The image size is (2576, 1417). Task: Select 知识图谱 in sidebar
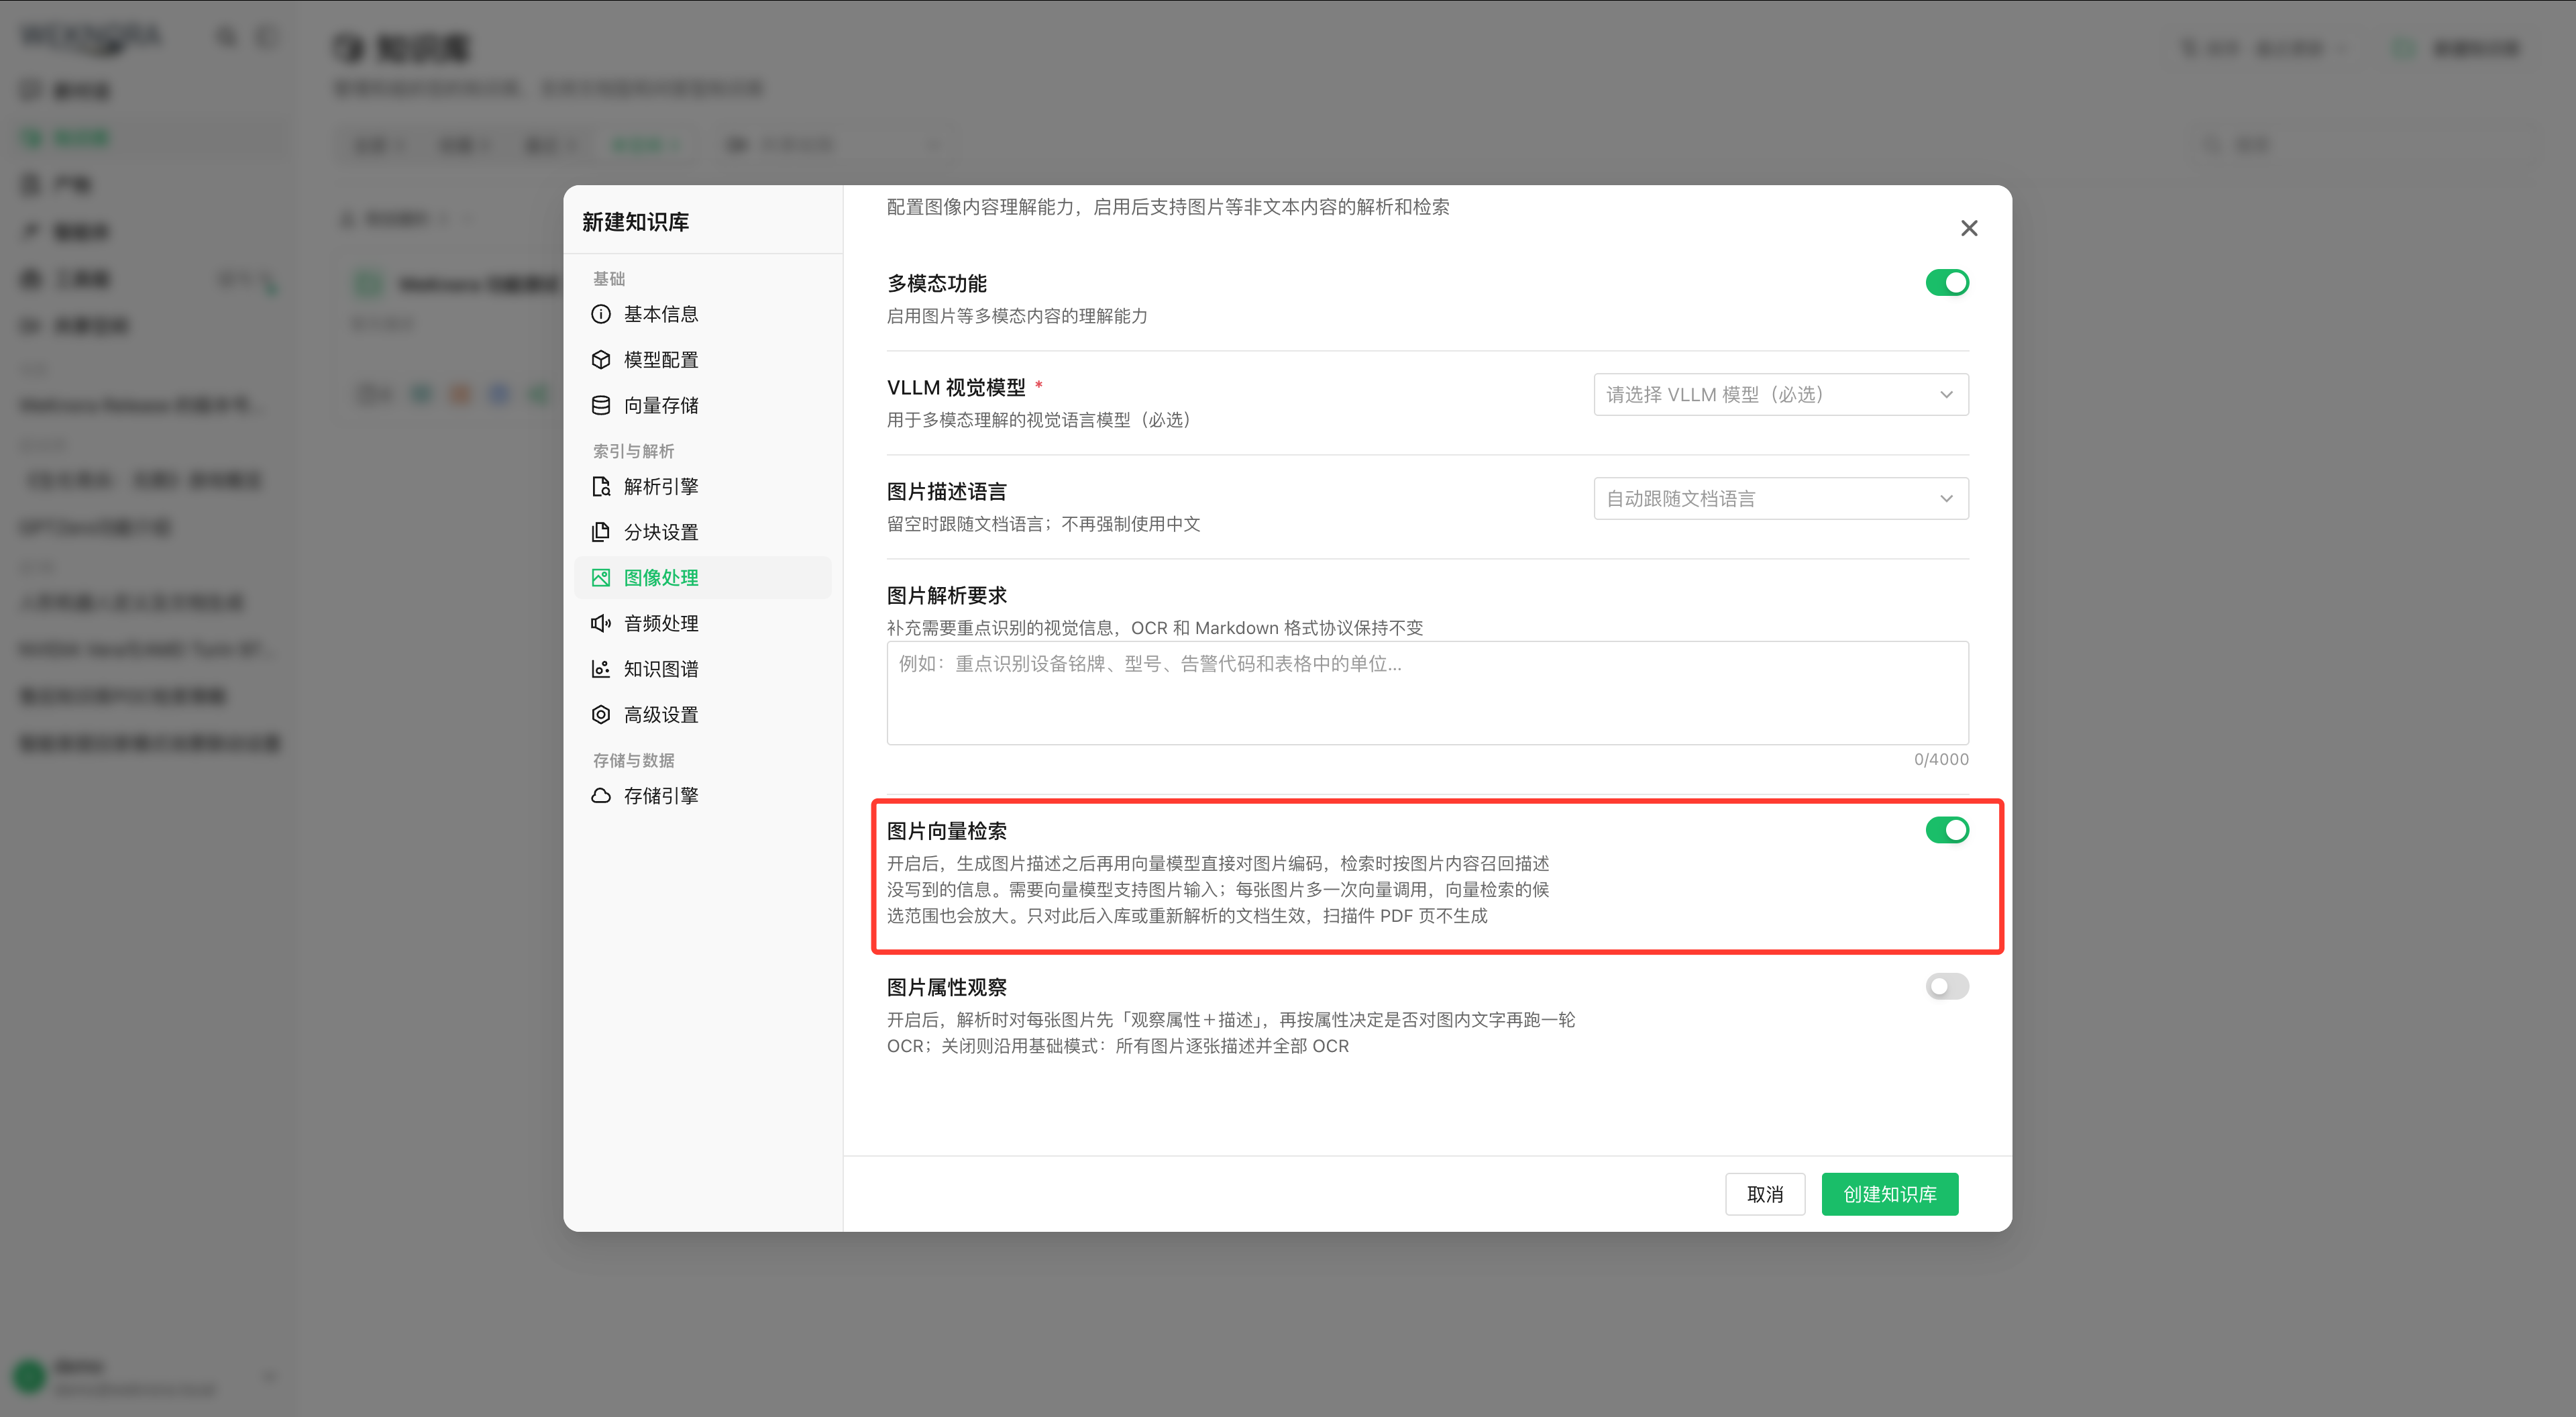tap(703, 669)
